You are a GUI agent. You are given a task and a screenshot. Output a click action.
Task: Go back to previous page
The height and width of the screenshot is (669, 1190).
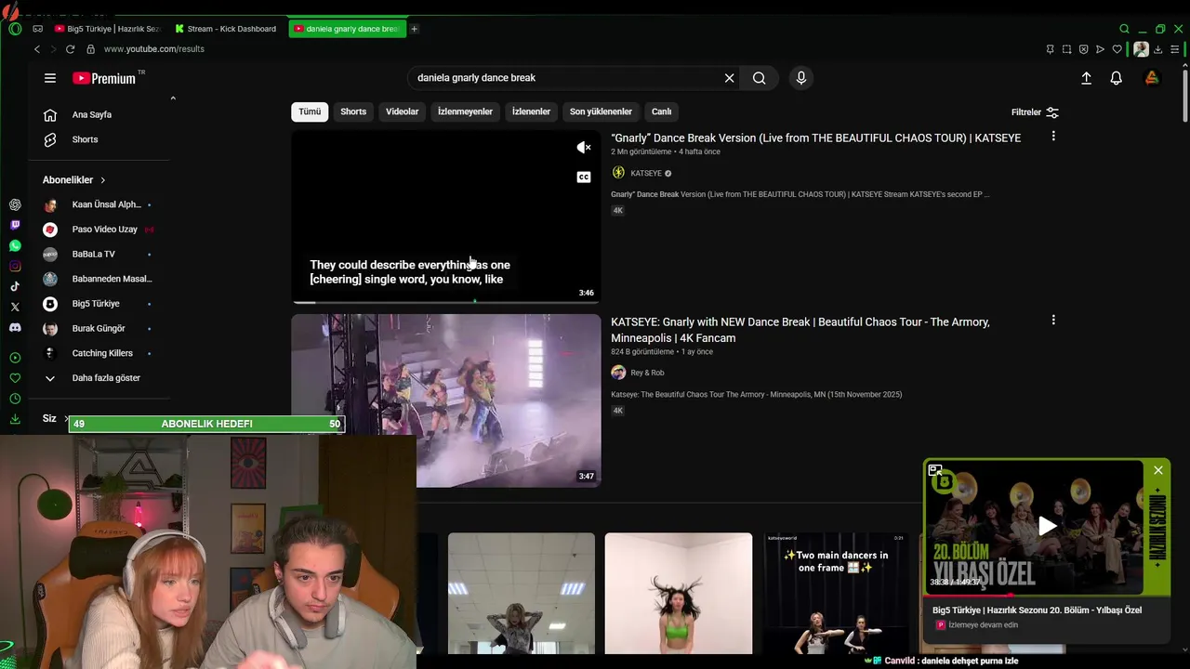coord(37,49)
